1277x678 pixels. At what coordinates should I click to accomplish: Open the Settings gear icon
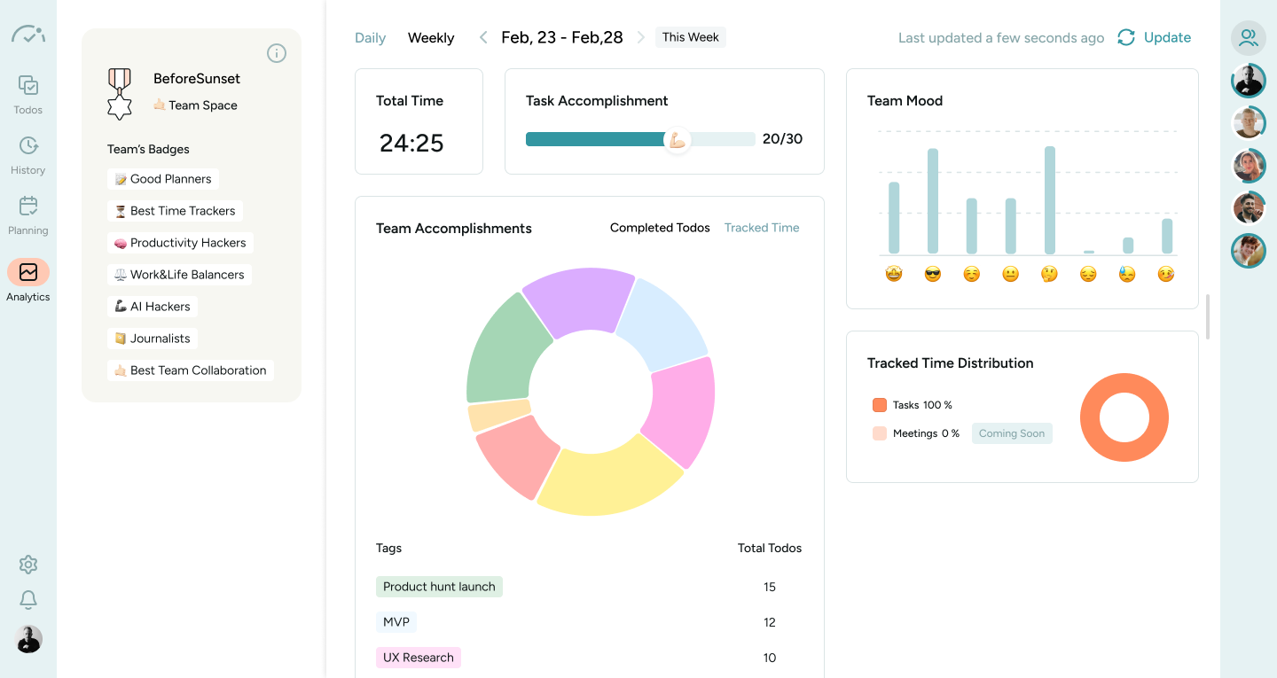point(27,565)
